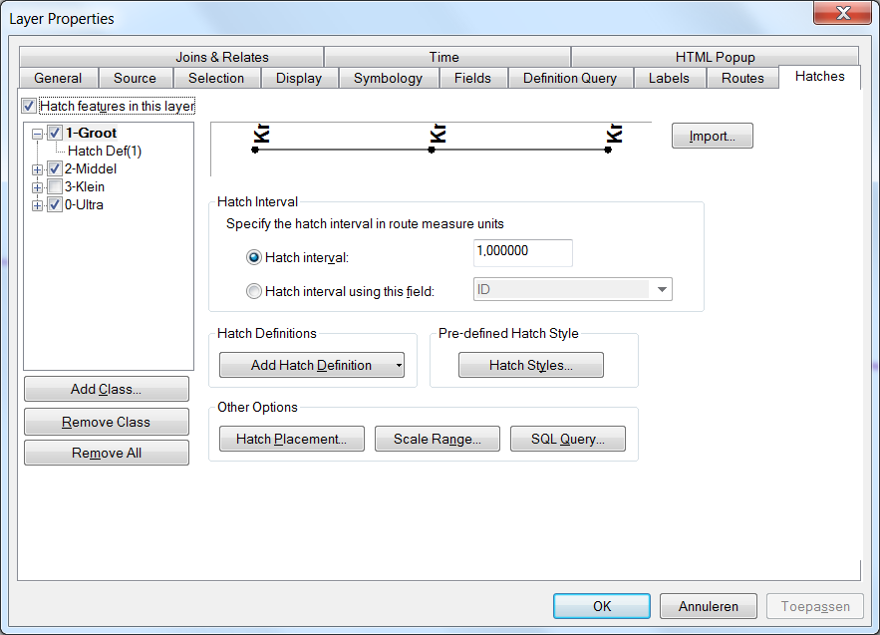Enable the 3-Klein hatch class checkbox

click(x=55, y=187)
